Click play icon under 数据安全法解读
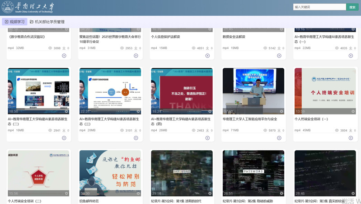This screenshot has height=204, width=361. (279, 56)
